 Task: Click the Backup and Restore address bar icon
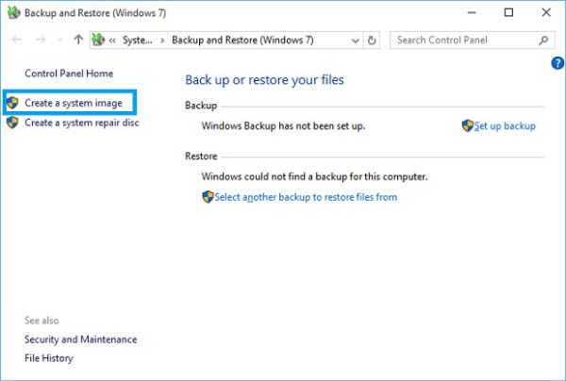pos(98,40)
